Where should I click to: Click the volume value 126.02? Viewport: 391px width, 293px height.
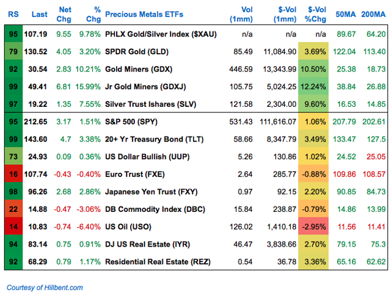click(241, 226)
